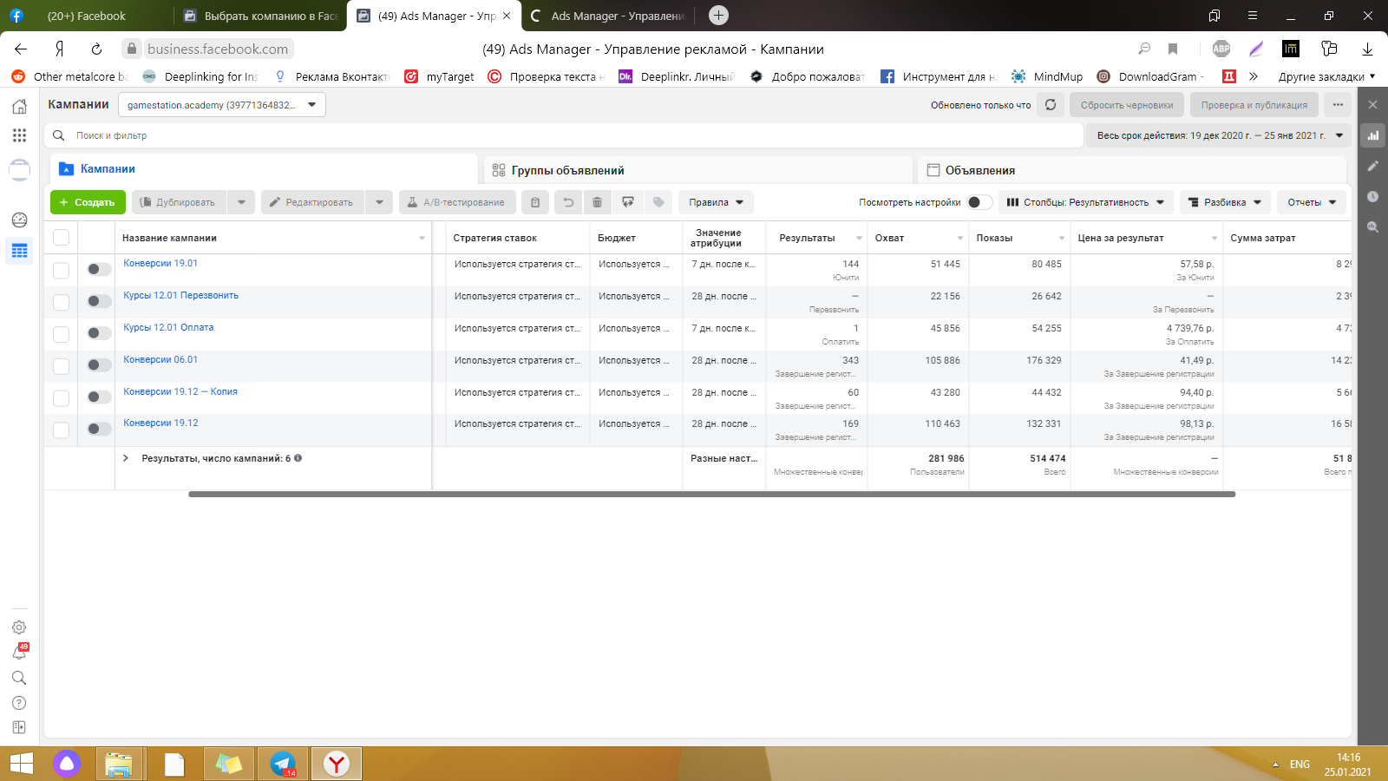Image resolution: width=1388 pixels, height=781 pixels.
Task: Open history clock icon in right panel
Action: [1372, 196]
